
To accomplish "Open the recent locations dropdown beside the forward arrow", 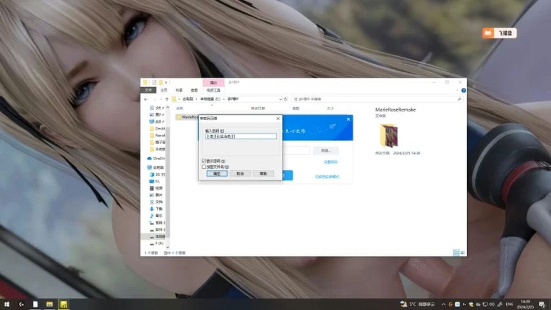I will [161, 99].
